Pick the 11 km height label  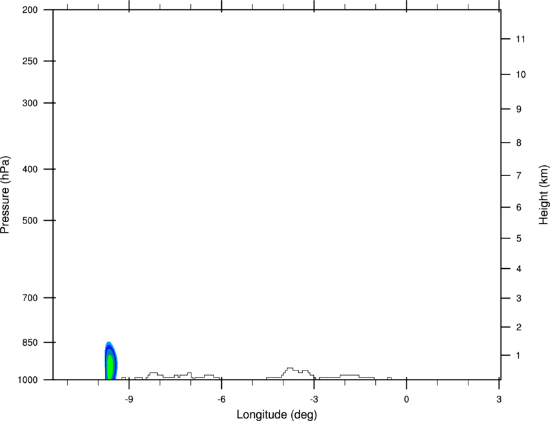(x=520, y=39)
